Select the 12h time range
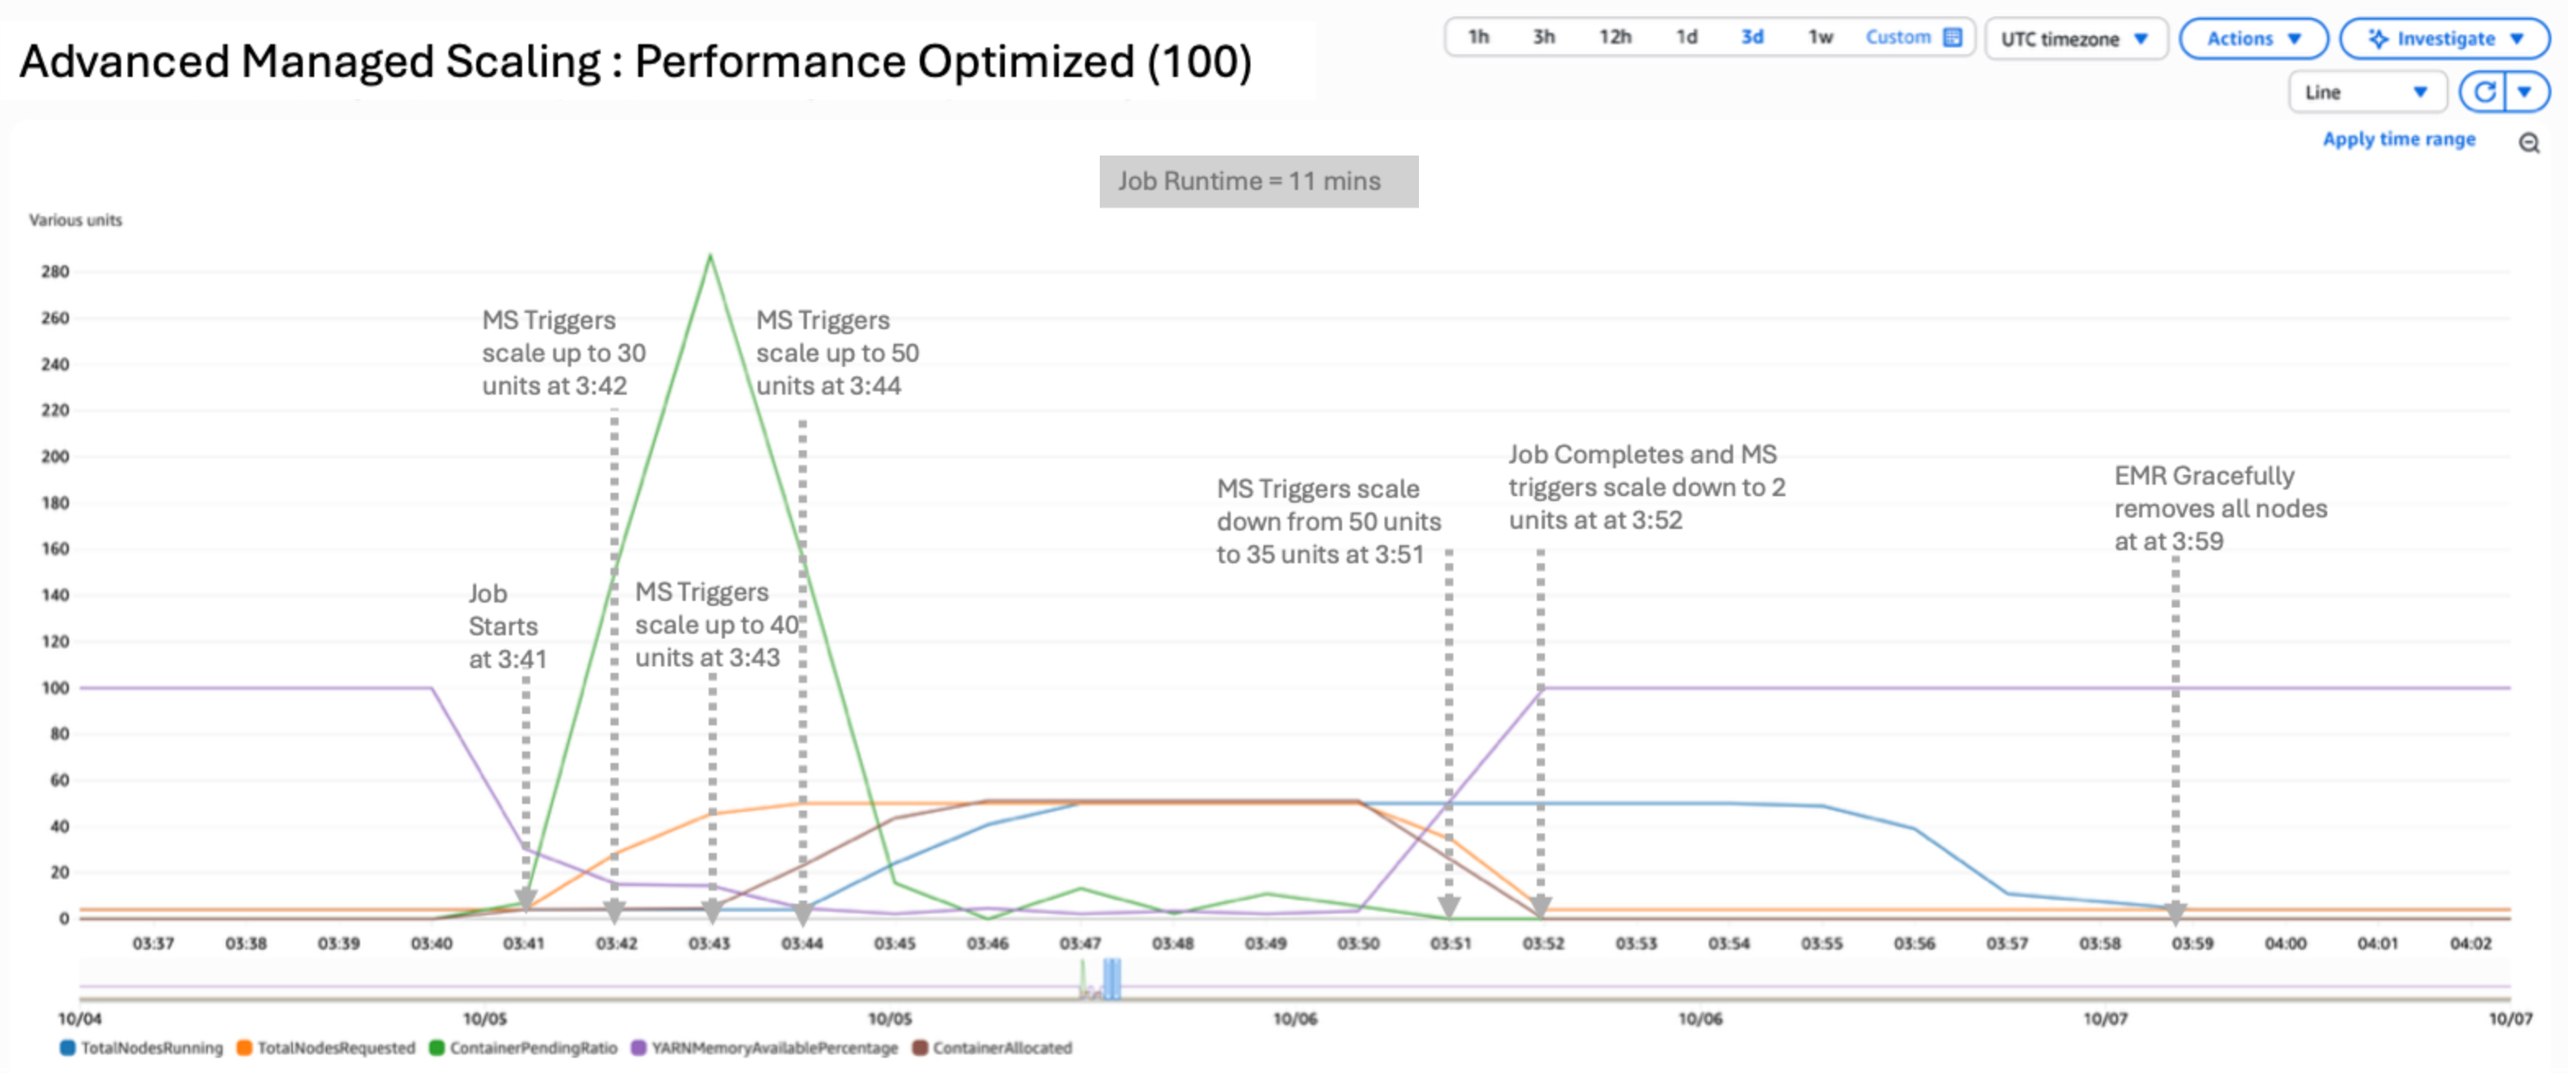The width and height of the screenshot is (2576, 1079). pos(1614,38)
